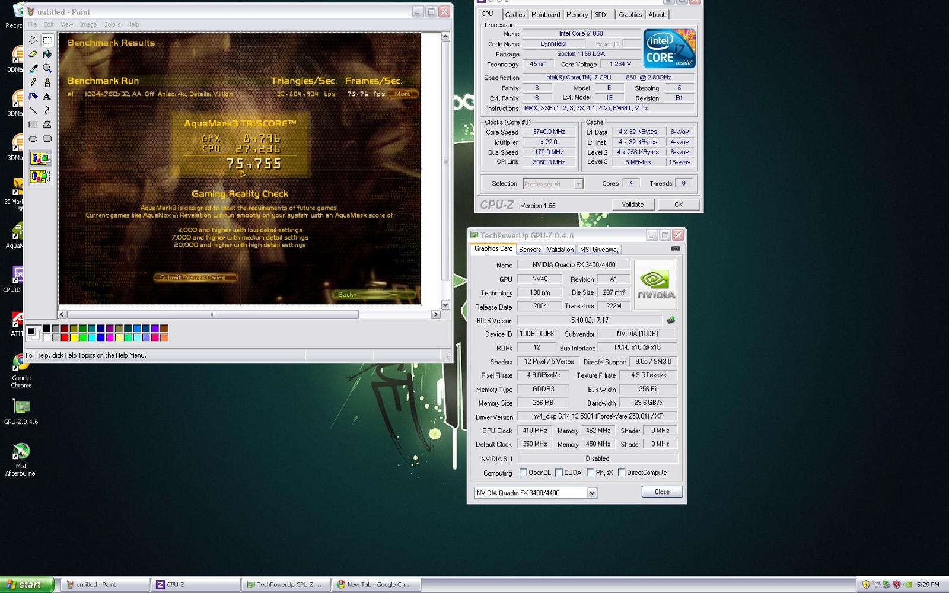949x593 pixels.
Task: Pick the Eraser tool in Paint
Action: 33,55
